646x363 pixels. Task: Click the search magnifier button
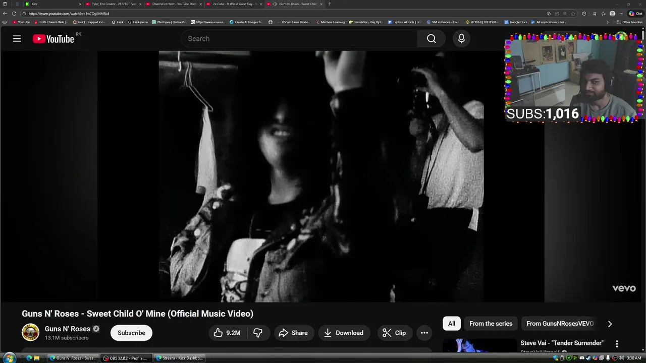pyautogui.click(x=431, y=39)
